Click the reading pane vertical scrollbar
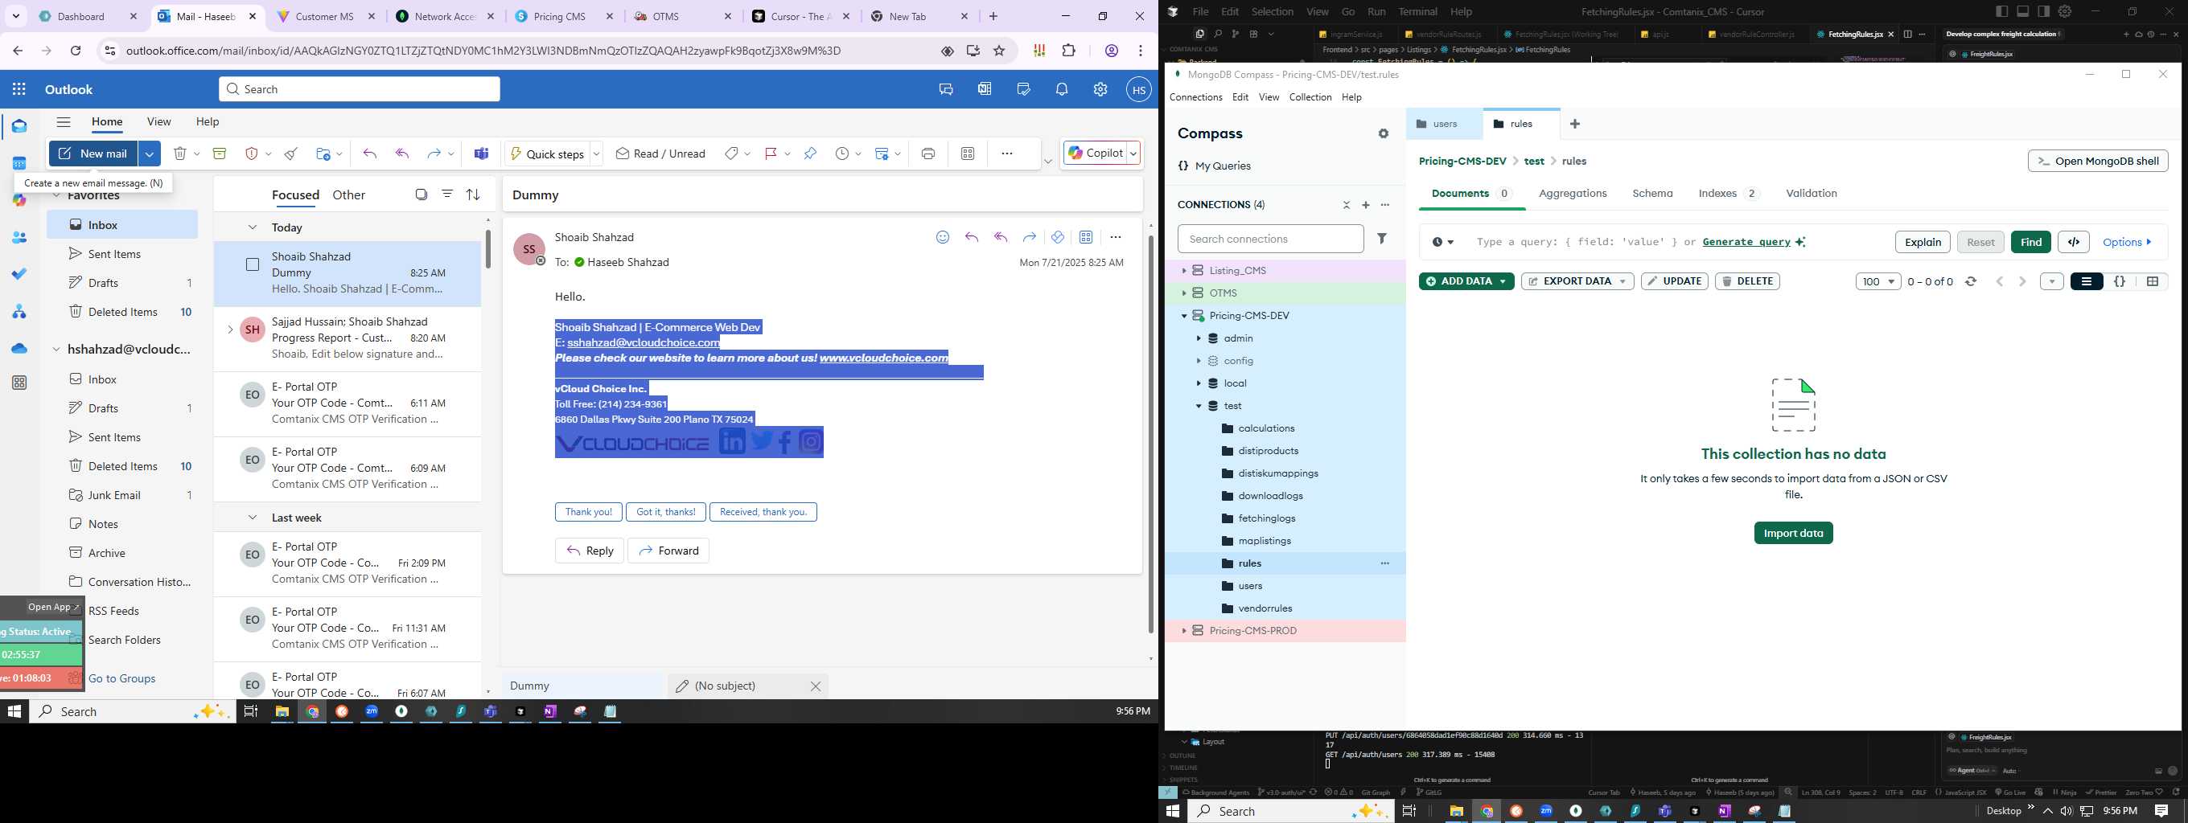Screen dimensions: 2188x823 [x=1151, y=432]
